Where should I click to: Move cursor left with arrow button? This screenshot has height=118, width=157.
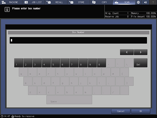[127, 52]
